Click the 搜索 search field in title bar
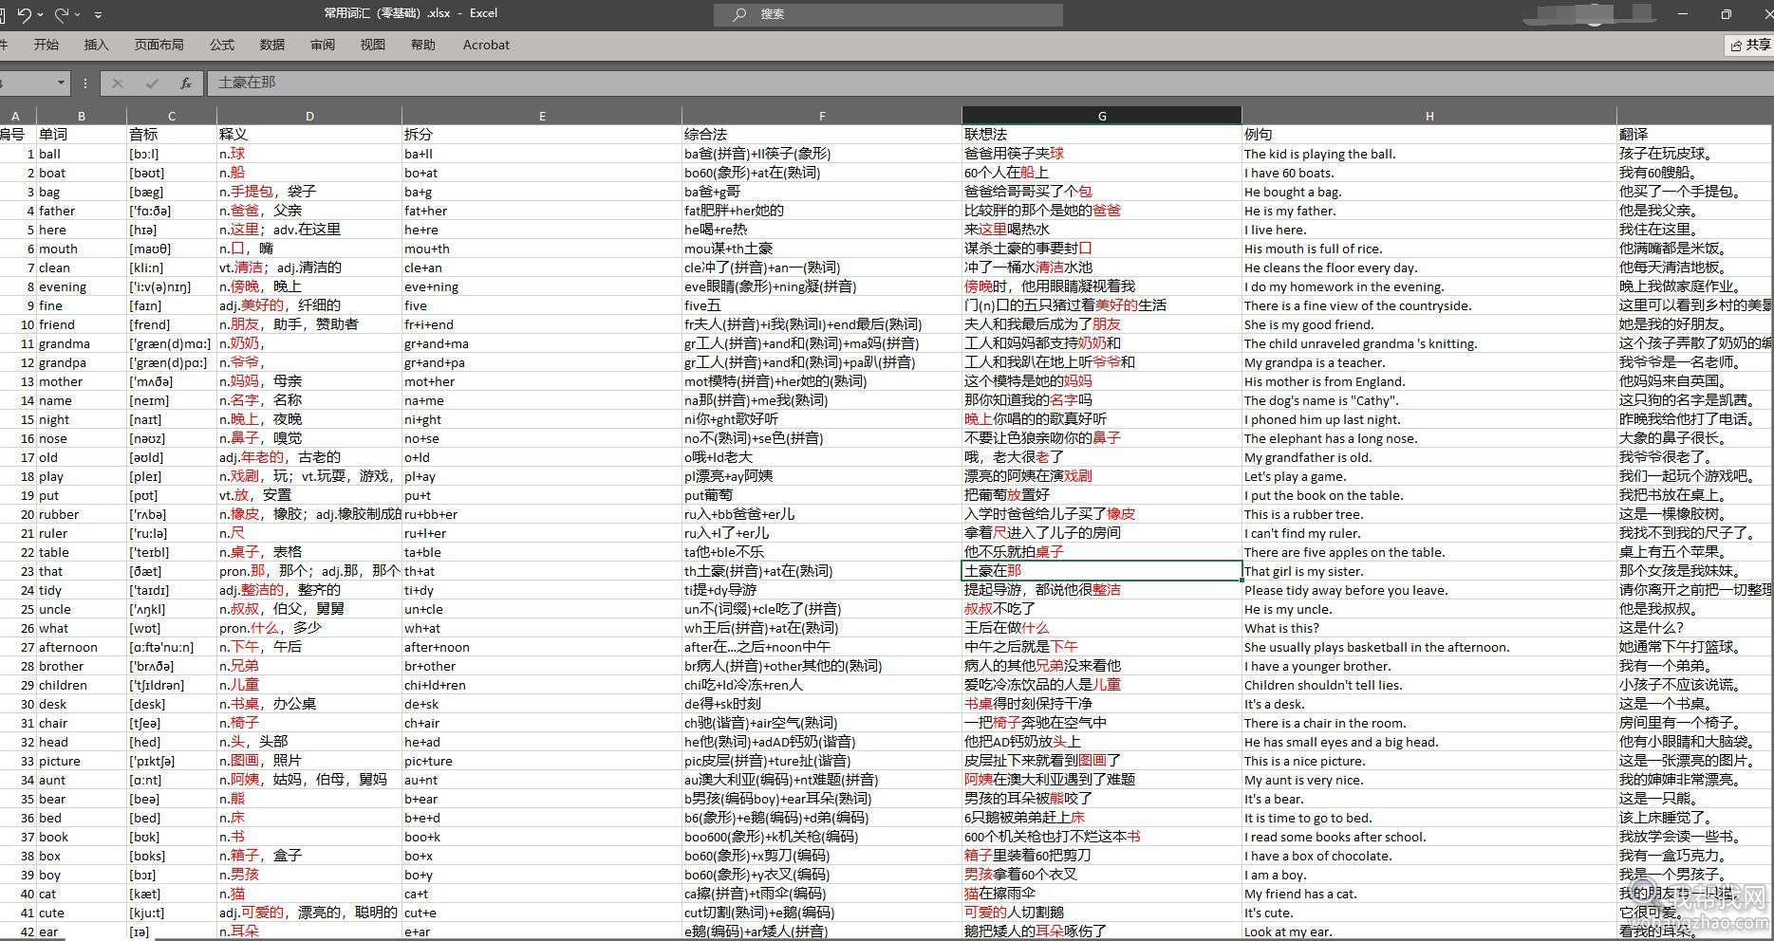This screenshot has height=941, width=1774. (888, 14)
